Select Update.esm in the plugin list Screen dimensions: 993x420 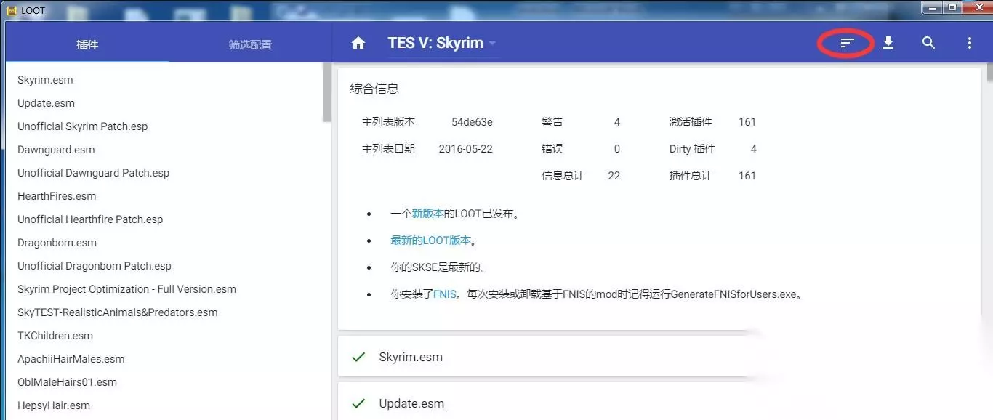46,103
